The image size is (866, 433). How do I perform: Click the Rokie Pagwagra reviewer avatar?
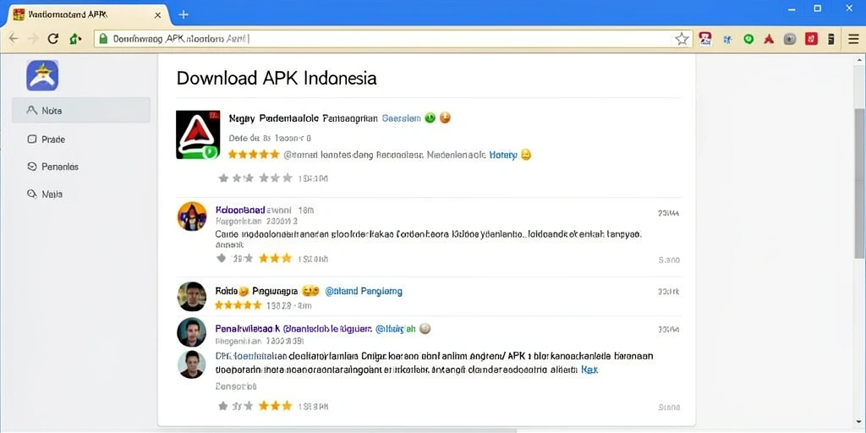click(192, 297)
